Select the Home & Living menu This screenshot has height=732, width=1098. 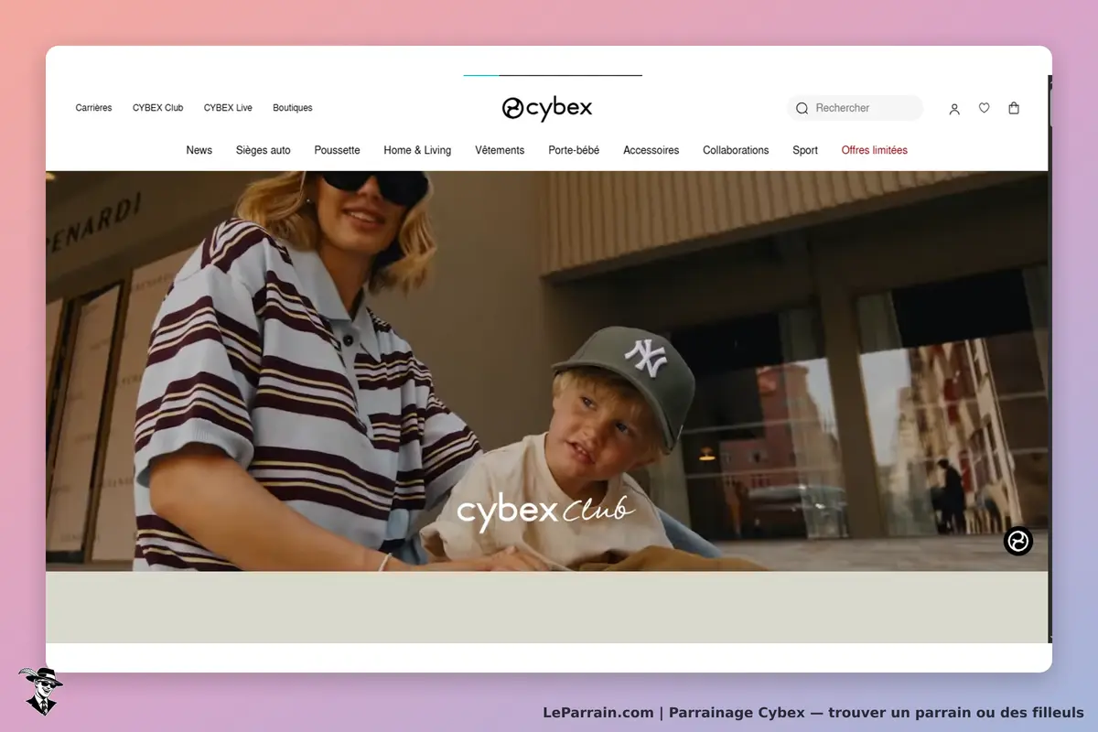(x=417, y=150)
